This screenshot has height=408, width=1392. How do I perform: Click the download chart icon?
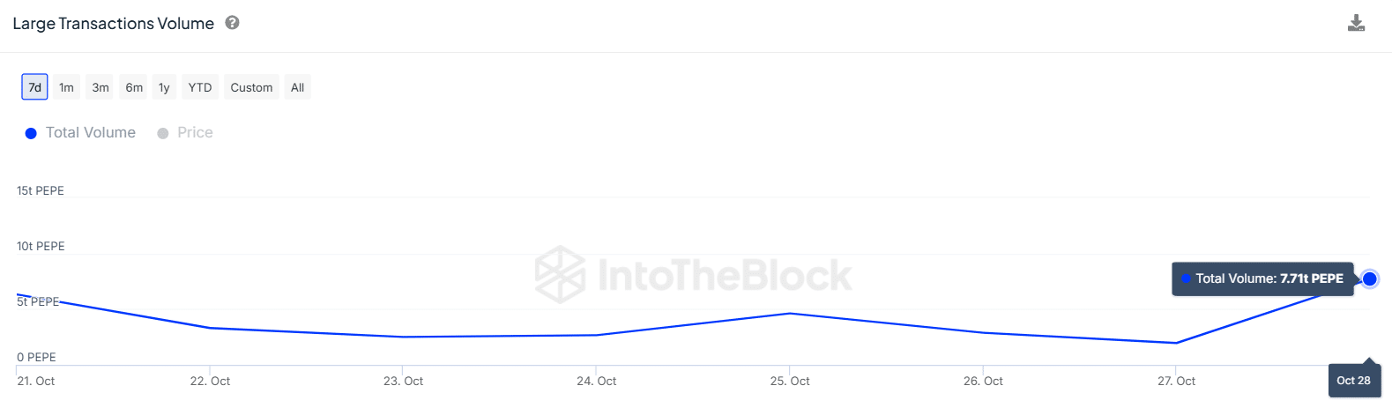pos(1356,23)
